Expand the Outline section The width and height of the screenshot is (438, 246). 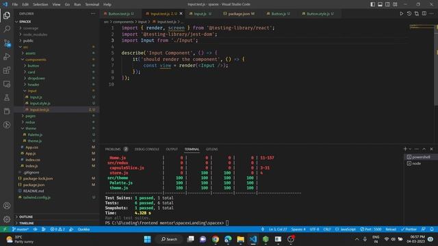[57, 217]
